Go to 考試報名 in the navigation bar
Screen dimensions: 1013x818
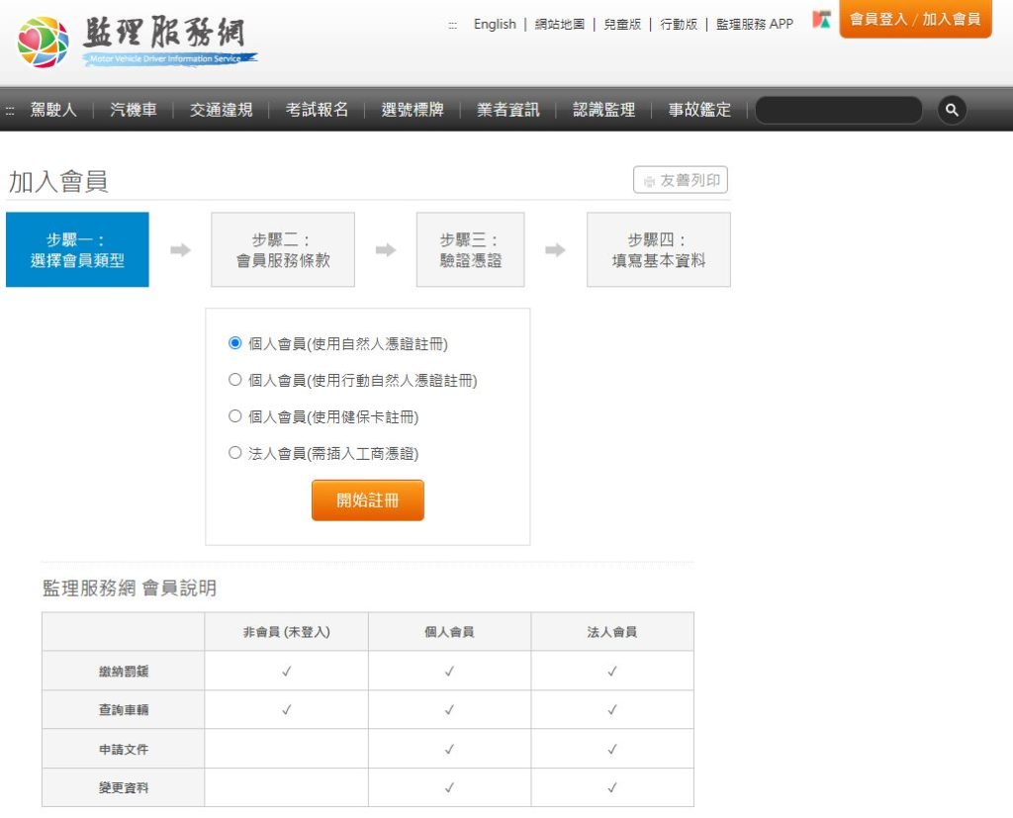coord(317,110)
